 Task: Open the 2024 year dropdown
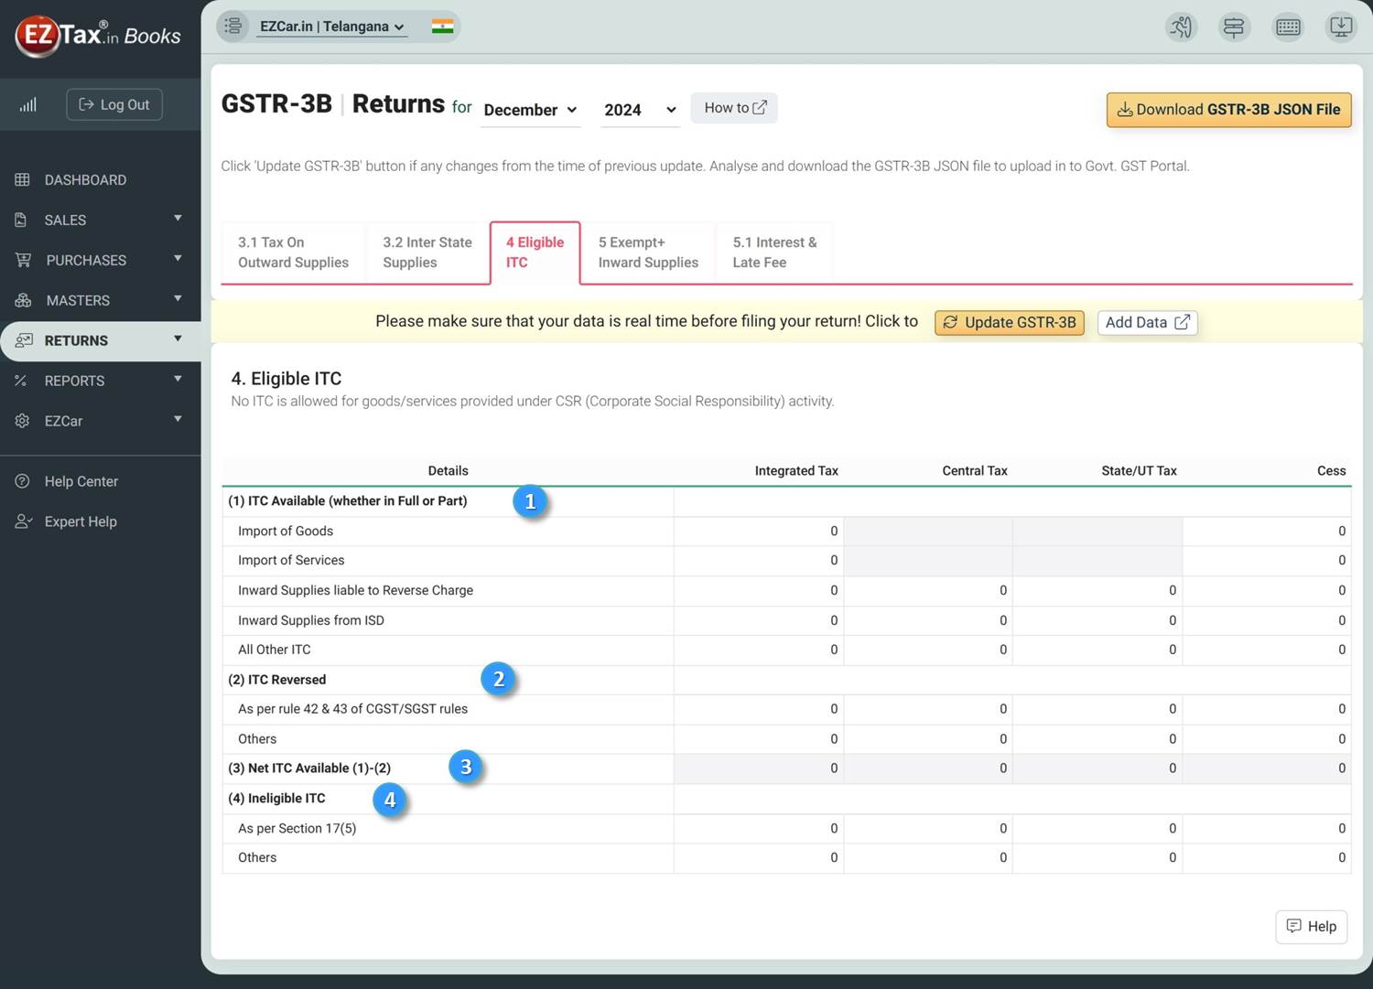(639, 110)
